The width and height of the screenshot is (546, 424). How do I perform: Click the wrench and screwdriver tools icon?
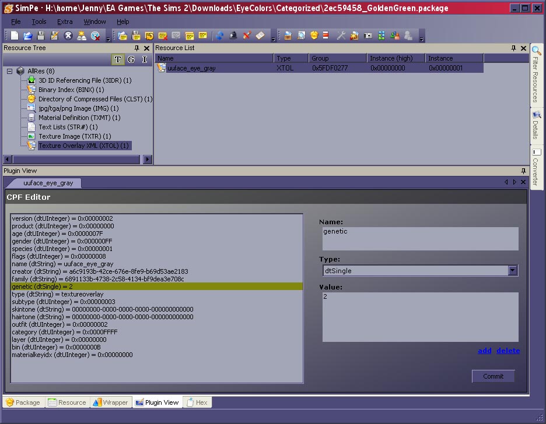point(341,36)
